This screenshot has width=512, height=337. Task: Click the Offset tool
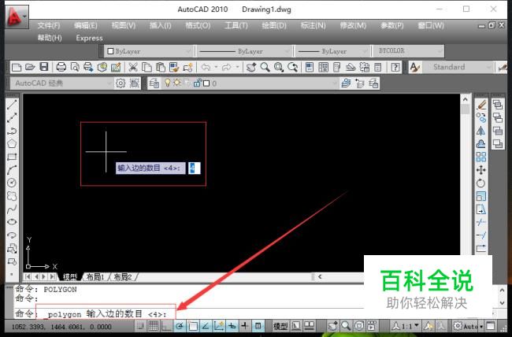point(481,143)
